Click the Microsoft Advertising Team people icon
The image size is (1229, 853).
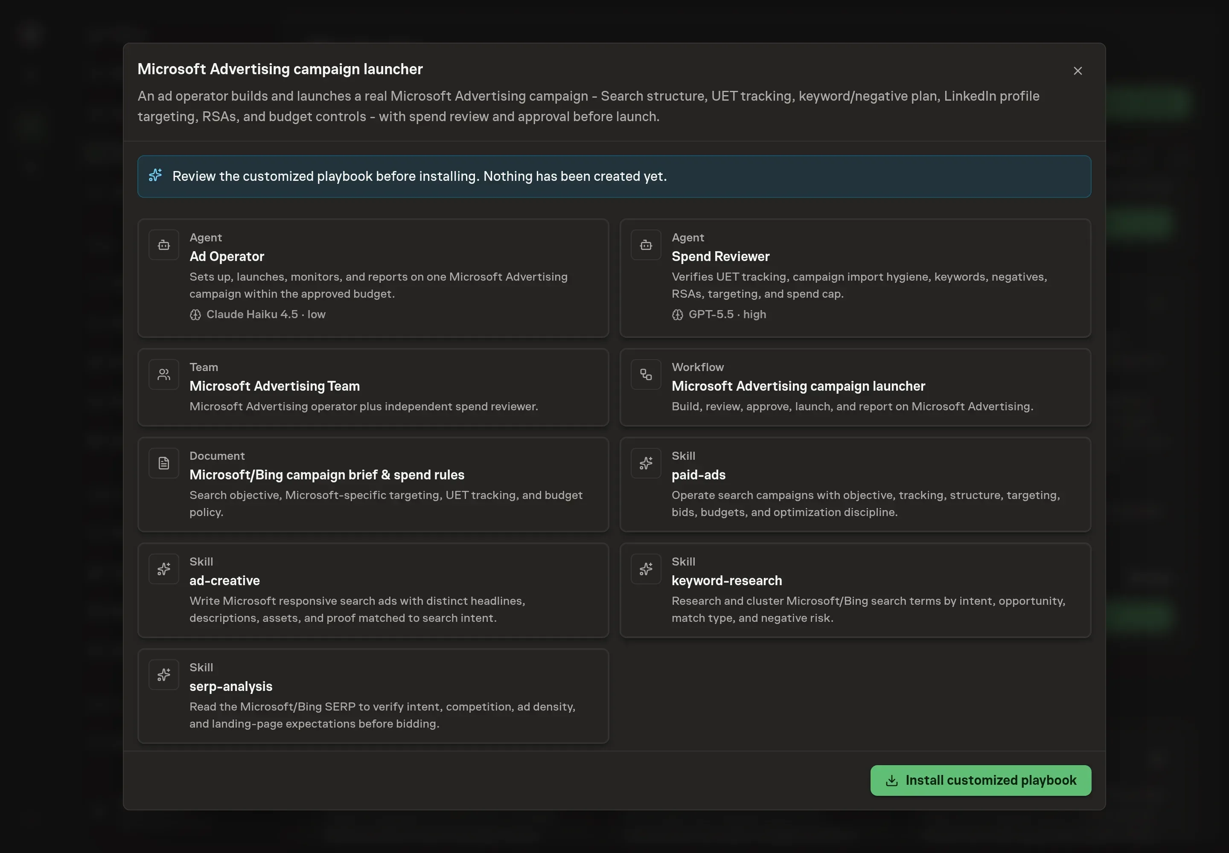click(163, 374)
